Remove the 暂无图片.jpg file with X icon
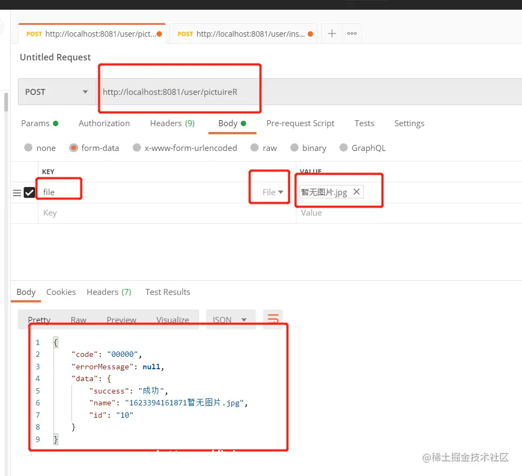Image resolution: width=522 pixels, height=476 pixels. tap(356, 192)
